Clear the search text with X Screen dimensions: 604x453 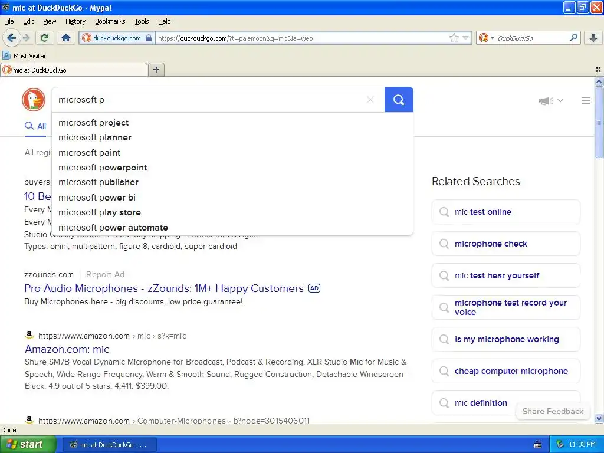tap(370, 100)
